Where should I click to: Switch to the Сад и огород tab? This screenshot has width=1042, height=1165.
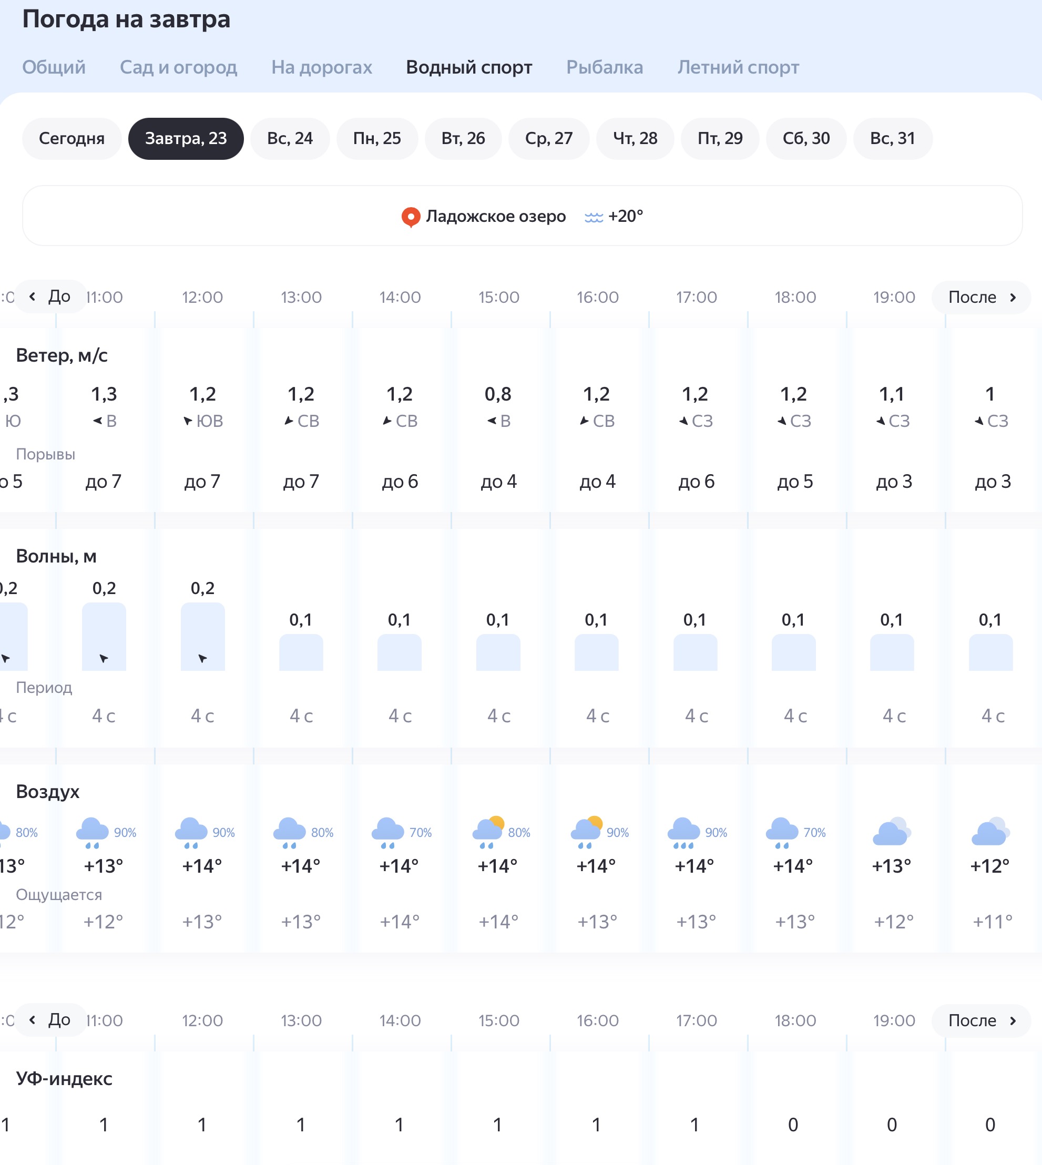point(178,67)
